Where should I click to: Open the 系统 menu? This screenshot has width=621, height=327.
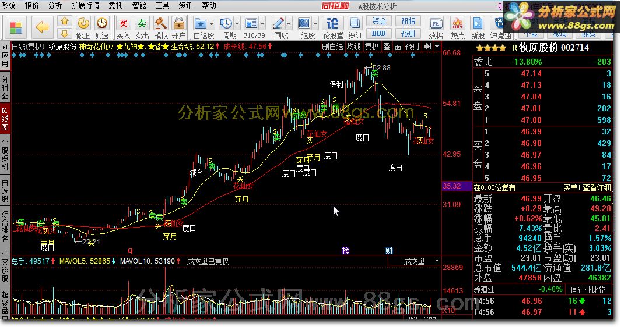tap(9, 6)
